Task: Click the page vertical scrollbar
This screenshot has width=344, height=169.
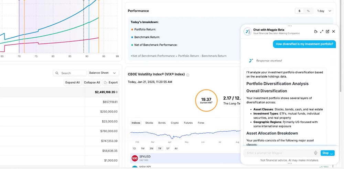Action: click(341, 46)
